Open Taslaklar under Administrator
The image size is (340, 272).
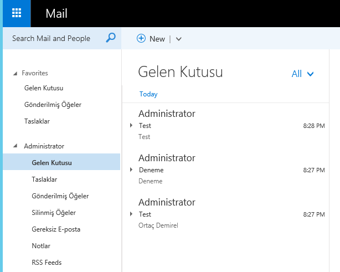pos(44,179)
